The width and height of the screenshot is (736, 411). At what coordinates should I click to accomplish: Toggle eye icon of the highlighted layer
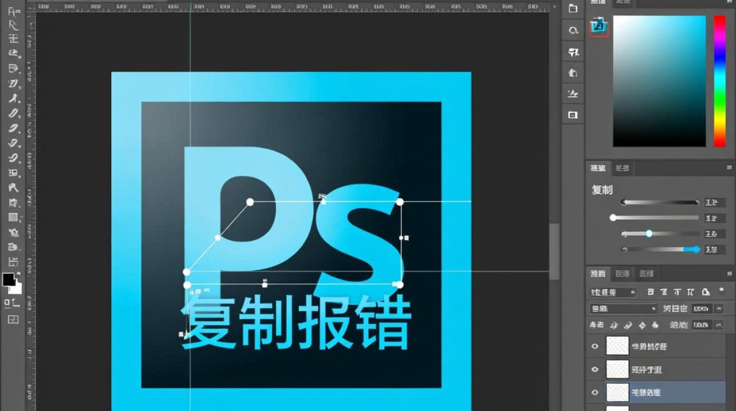click(595, 392)
